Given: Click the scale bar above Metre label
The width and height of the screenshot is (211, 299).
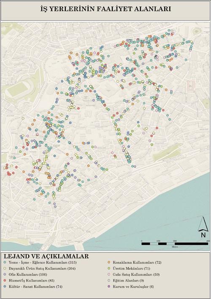Looking at the screenshot, I should click(175, 244).
